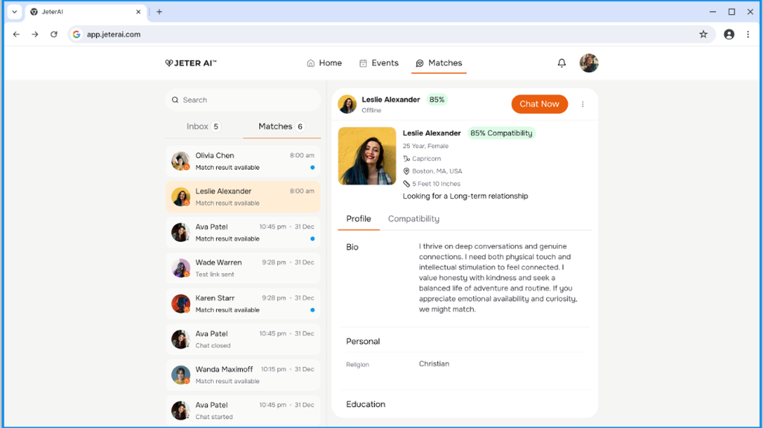Image resolution: width=763 pixels, height=428 pixels.
Task: Click the search magnifier icon
Action: click(175, 100)
